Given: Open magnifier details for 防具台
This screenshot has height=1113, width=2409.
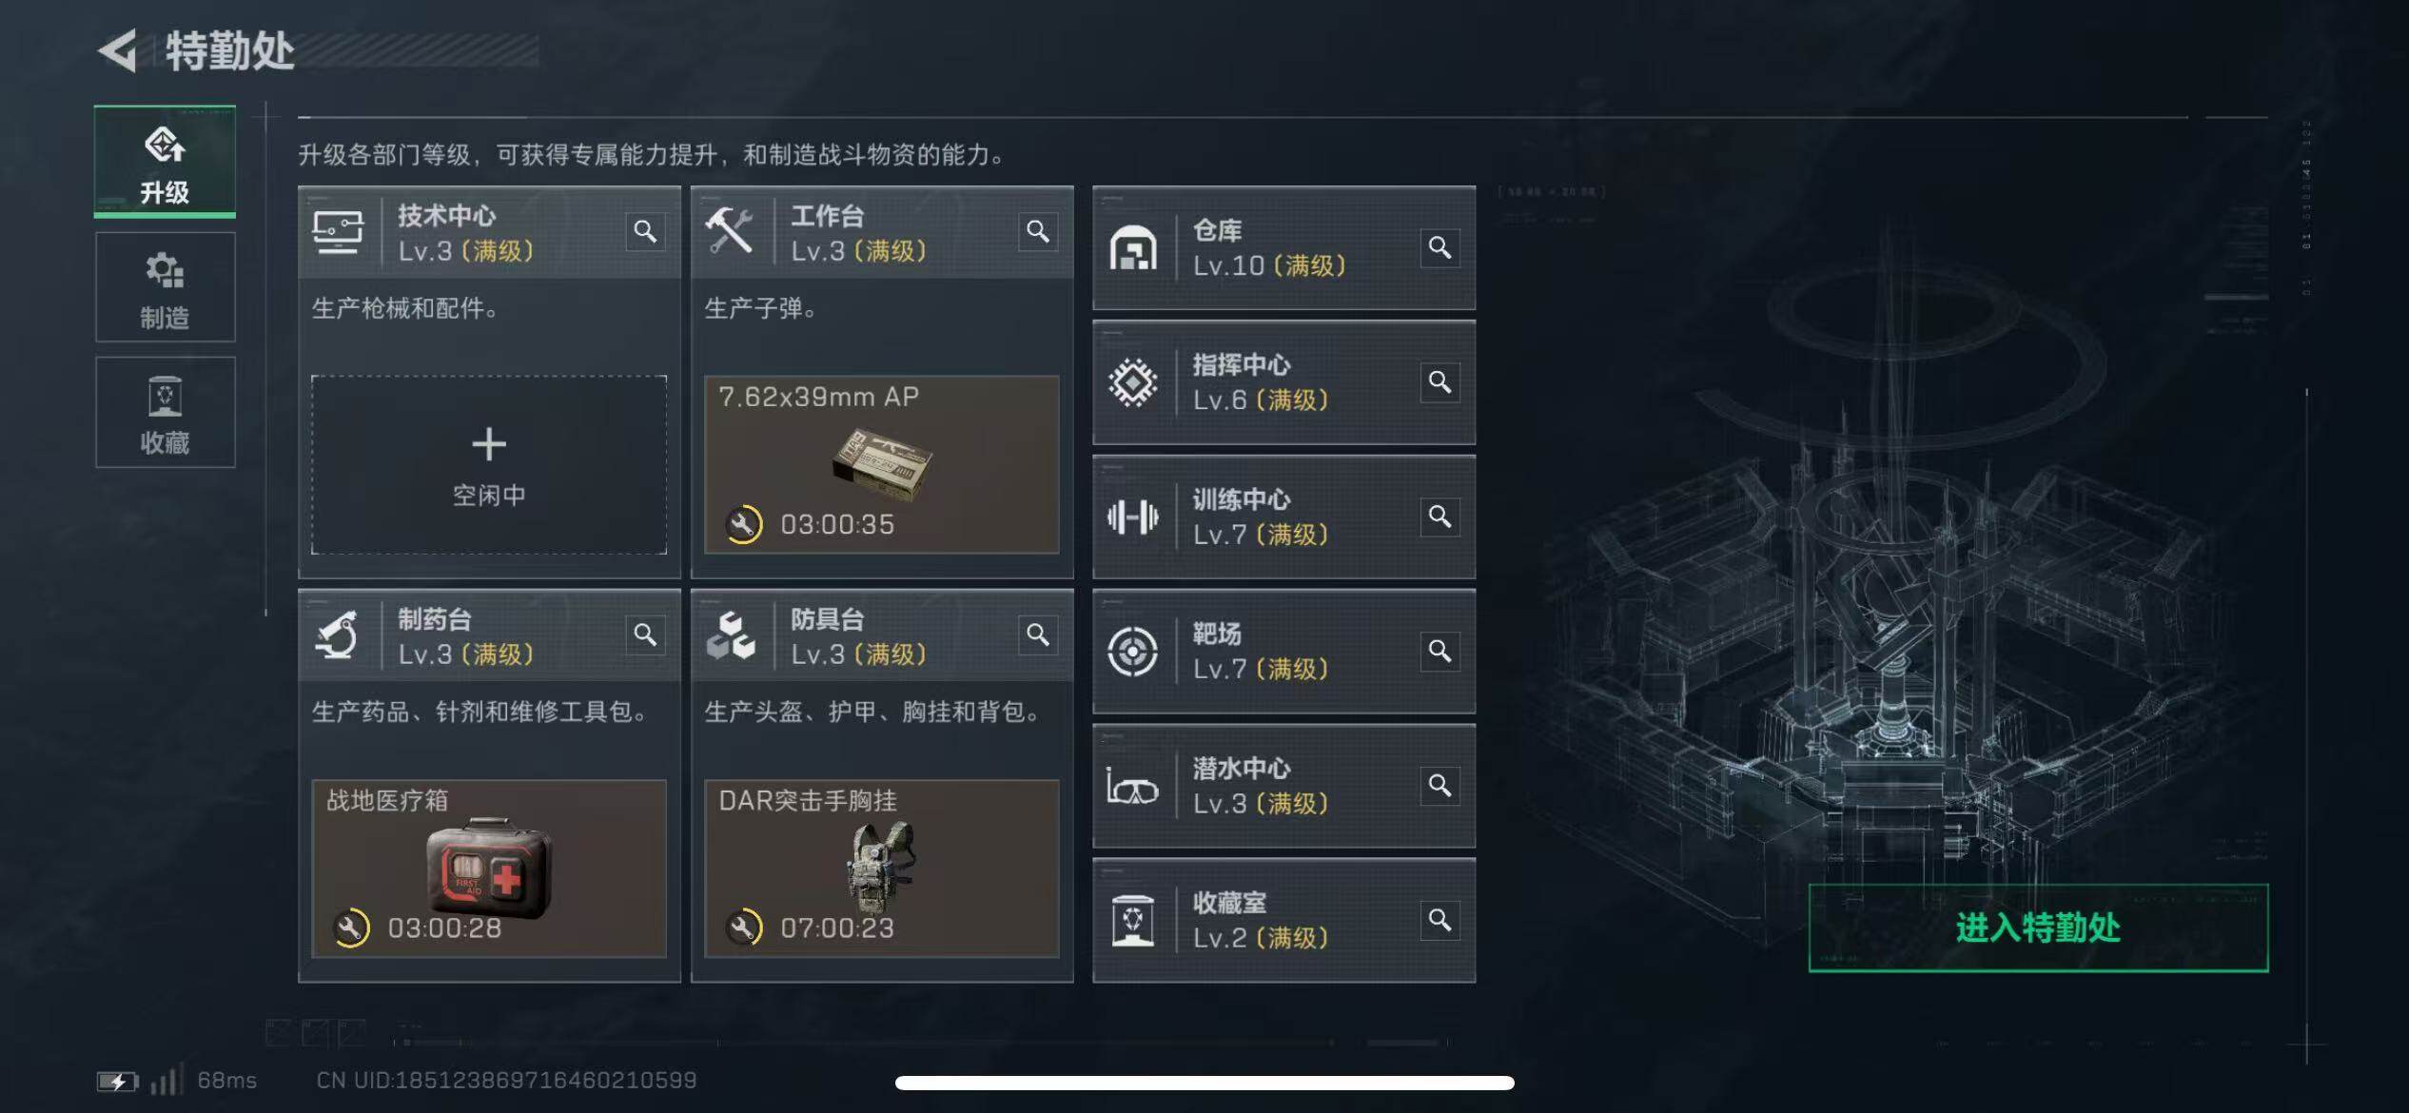Looking at the screenshot, I should pyautogui.click(x=1038, y=635).
